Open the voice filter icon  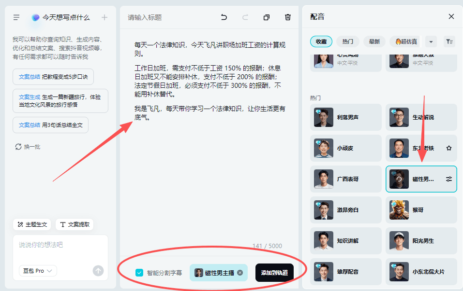pos(449,42)
